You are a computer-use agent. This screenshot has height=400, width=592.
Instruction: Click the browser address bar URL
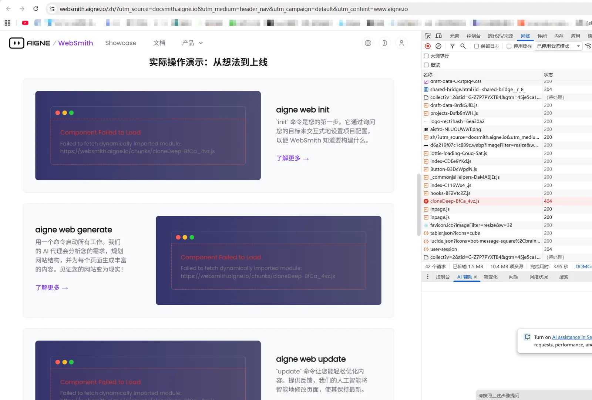(x=233, y=9)
